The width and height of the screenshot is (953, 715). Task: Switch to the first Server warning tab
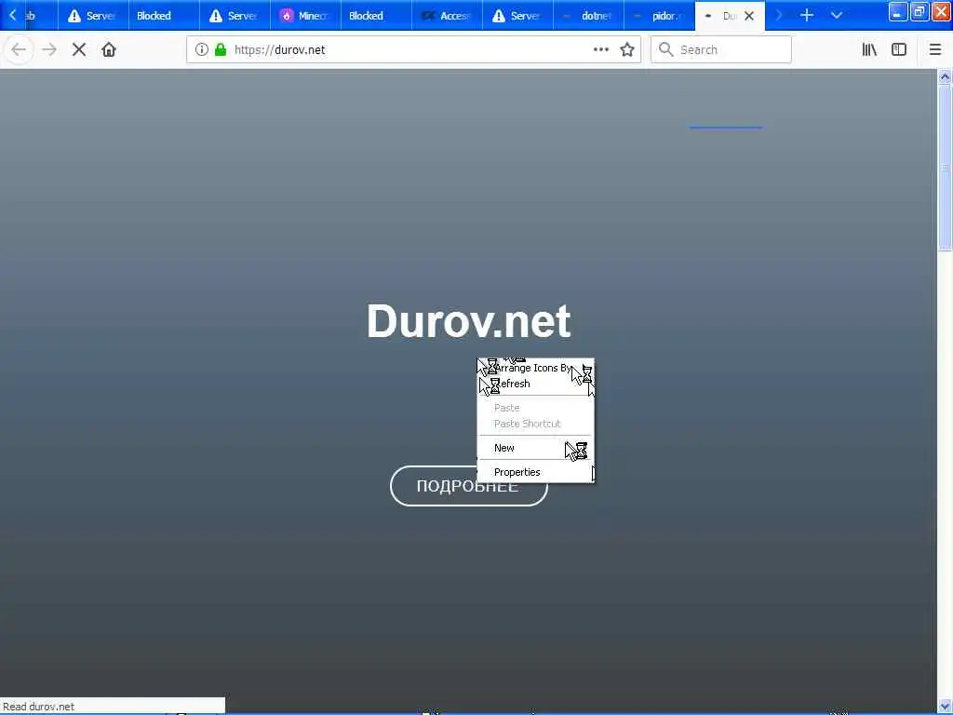point(93,15)
